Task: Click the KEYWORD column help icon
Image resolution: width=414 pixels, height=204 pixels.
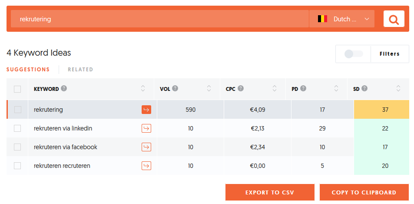Action: [x=64, y=89]
